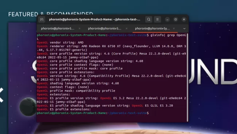Click the 'glxinfo| grep OpenG' command text
This screenshot has height=134, width=237.
[168, 35]
